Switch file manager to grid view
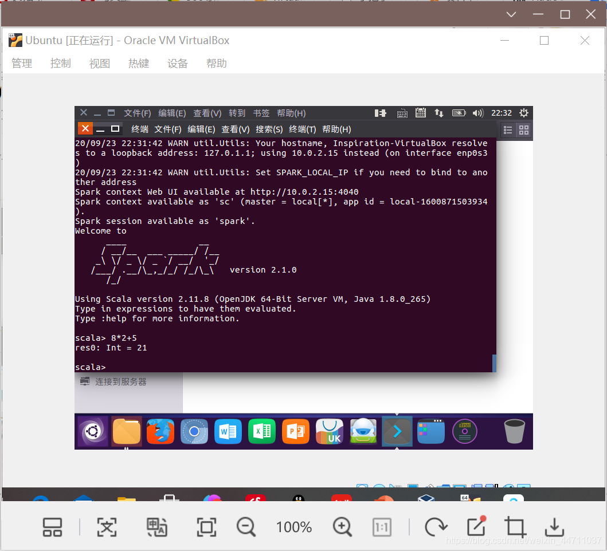 click(524, 130)
